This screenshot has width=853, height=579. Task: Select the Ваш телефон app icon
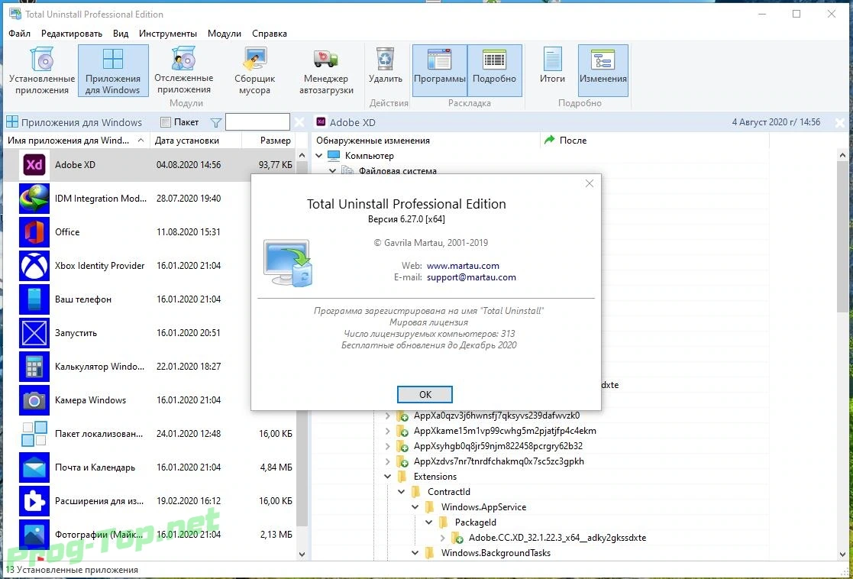point(34,299)
